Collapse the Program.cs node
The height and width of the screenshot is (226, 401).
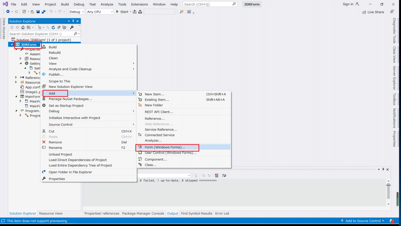pos(16,110)
